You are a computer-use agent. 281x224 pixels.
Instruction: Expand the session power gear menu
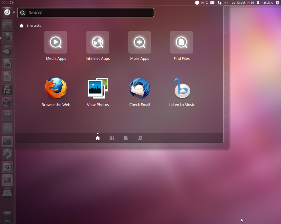pyautogui.click(x=277, y=2)
